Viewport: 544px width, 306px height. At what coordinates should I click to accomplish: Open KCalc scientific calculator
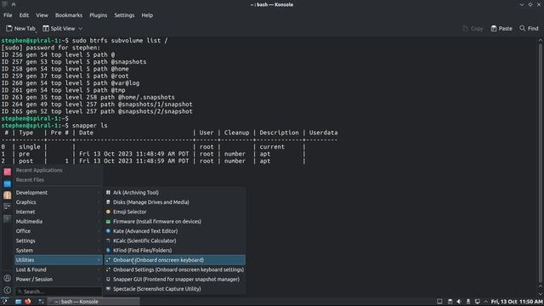174,241
